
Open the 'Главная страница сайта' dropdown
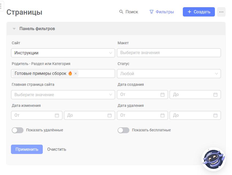tap(63, 95)
